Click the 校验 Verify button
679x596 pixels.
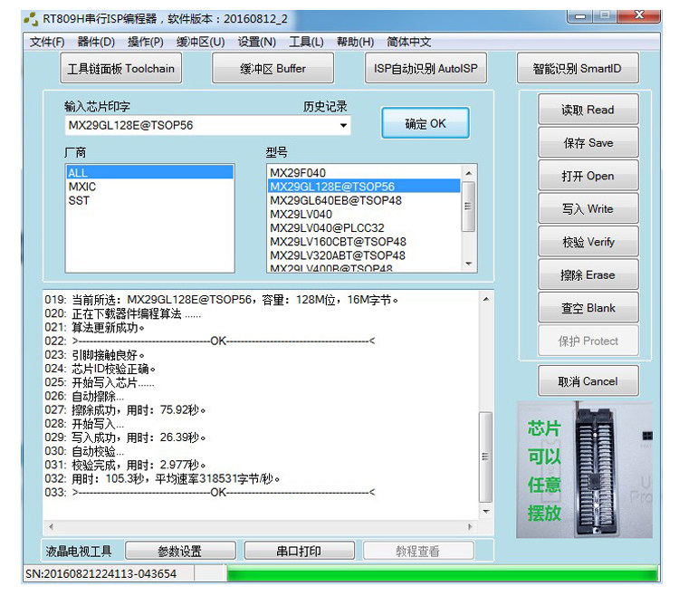(x=588, y=242)
